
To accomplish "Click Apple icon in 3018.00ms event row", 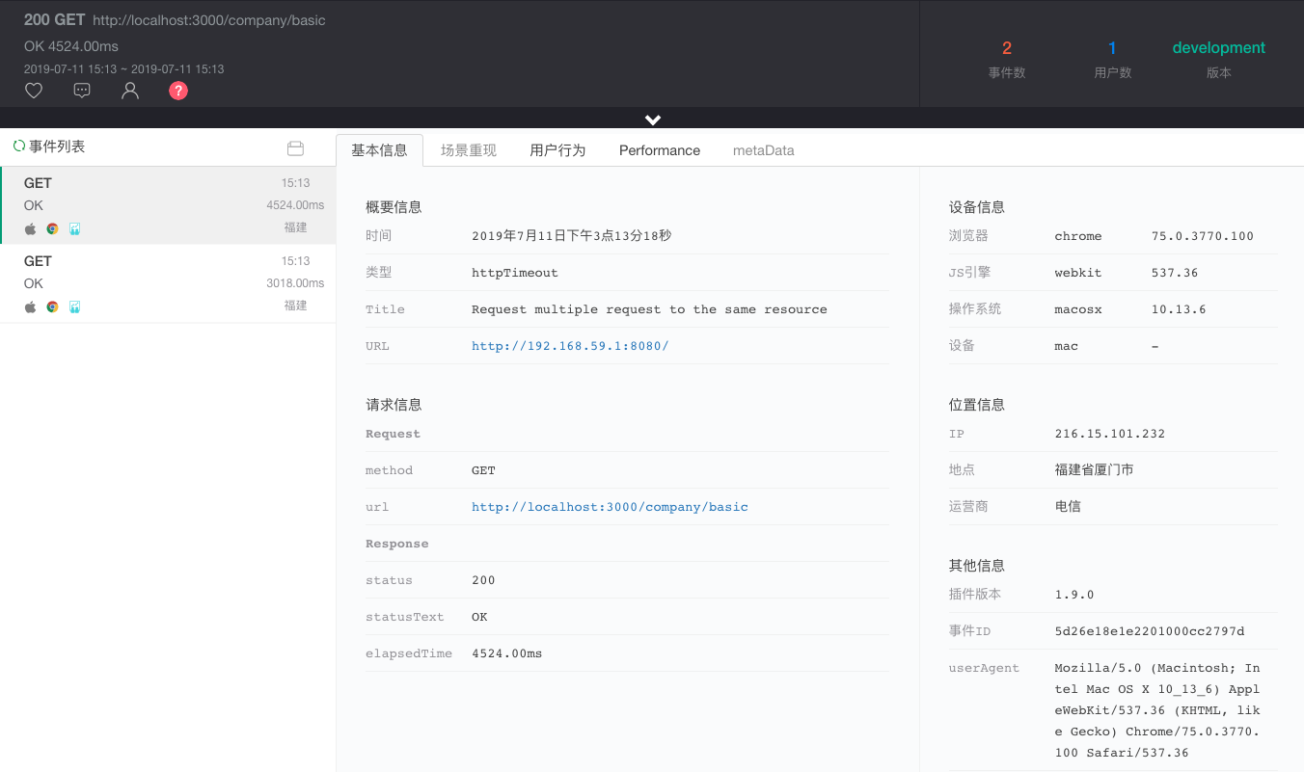I will click(x=30, y=306).
